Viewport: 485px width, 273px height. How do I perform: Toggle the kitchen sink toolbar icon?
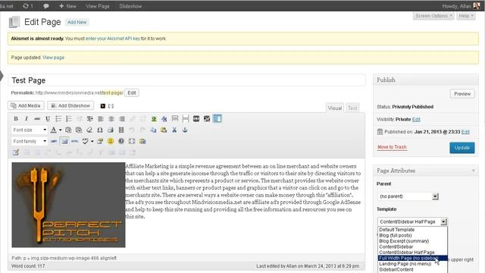(x=217, y=118)
